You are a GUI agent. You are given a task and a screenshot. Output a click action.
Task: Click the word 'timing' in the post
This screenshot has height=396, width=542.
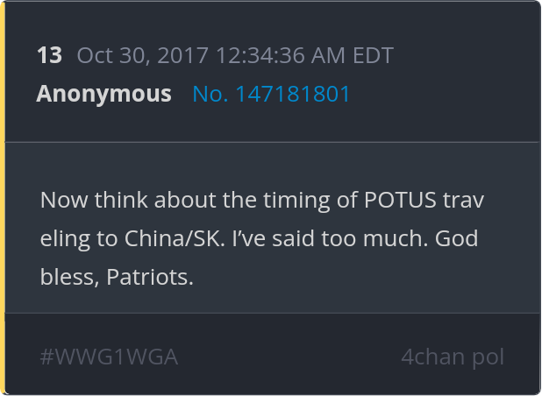tap(296, 201)
